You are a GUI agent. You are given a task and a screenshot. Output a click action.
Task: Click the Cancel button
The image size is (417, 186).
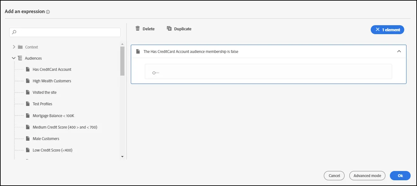334,176
